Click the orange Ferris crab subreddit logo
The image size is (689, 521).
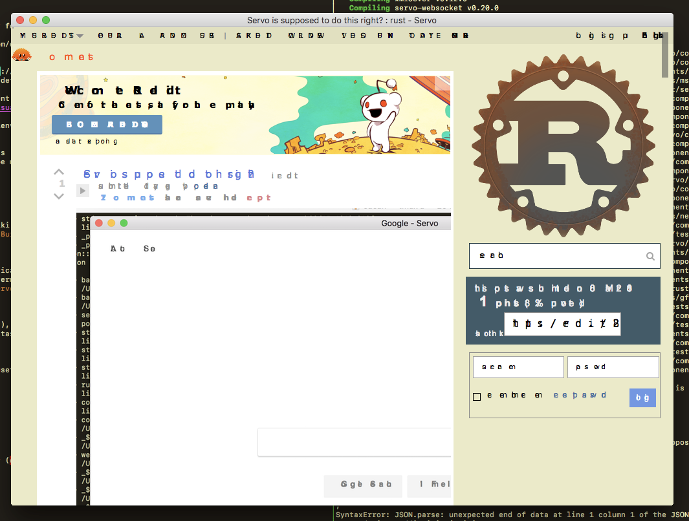[x=21, y=55]
